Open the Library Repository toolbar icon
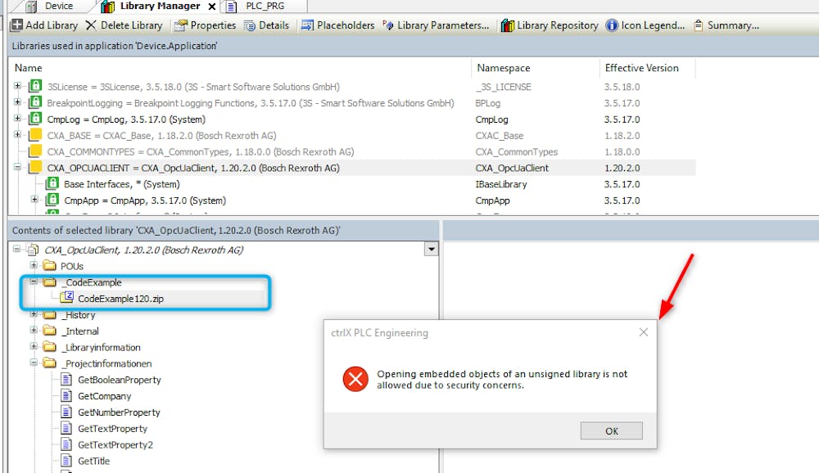The image size is (819, 473). click(x=509, y=25)
